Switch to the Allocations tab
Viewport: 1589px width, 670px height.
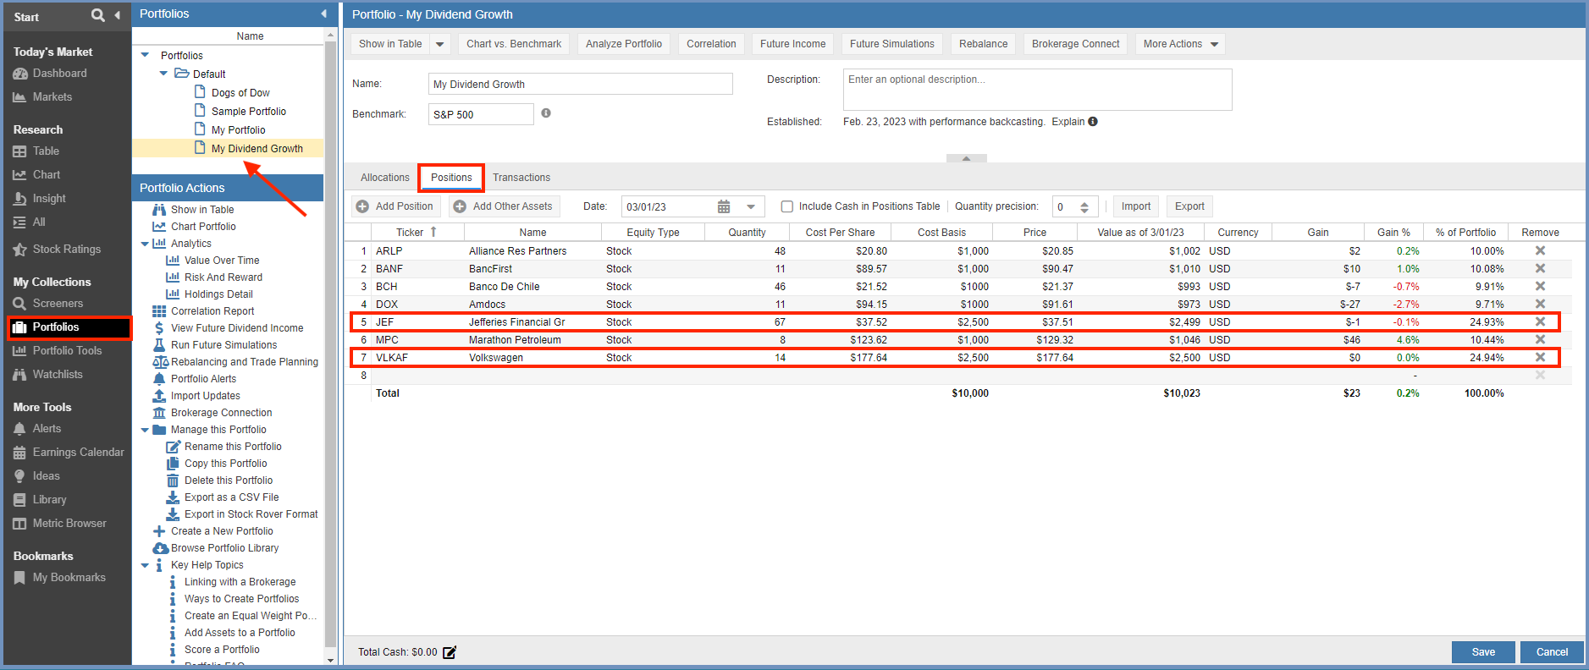pyautogui.click(x=384, y=178)
